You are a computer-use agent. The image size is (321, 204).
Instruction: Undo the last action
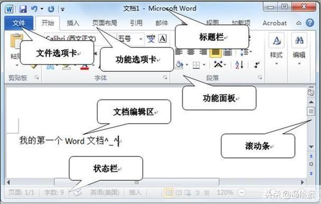pos(34,9)
